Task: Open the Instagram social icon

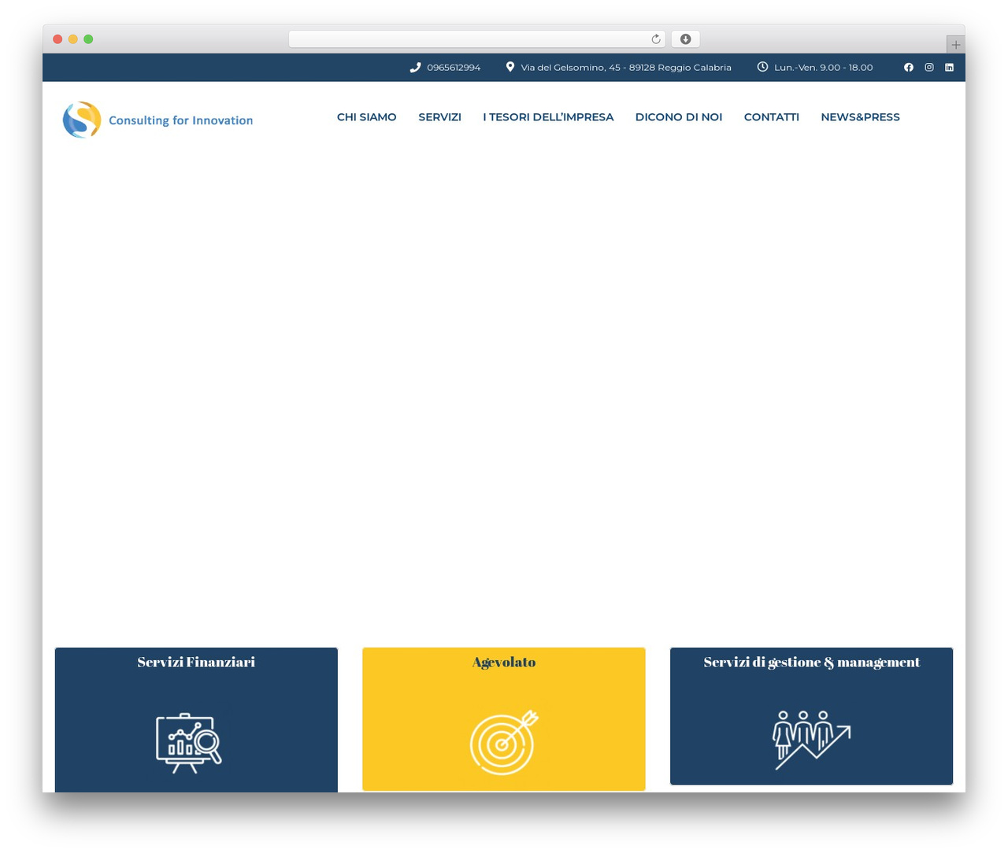Action: point(929,68)
